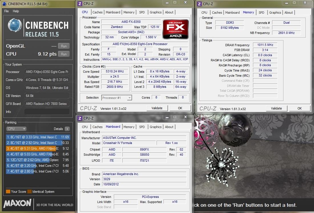This screenshot has width=314, height=213.
Task: Click CPU-Z logo icon in top-middle window title
Action: click(80, 4)
